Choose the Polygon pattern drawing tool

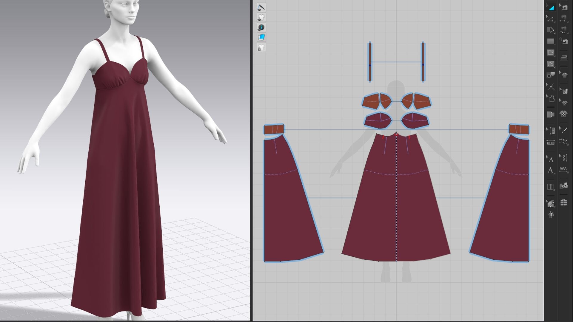tap(551, 30)
